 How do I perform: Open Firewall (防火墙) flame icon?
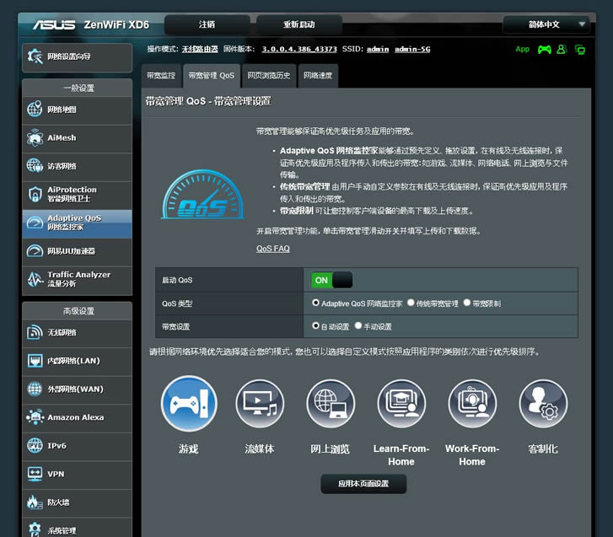(x=35, y=502)
